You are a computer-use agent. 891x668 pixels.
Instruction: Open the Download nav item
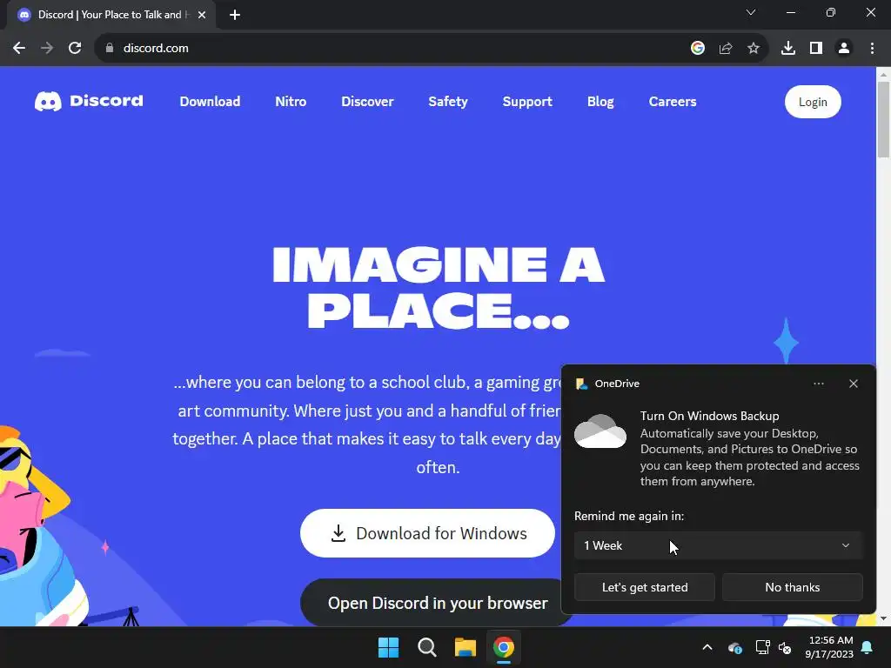(x=210, y=102)
